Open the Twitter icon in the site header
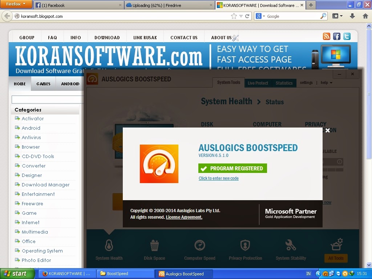This screenshot has height=279, width=372. 347,36
